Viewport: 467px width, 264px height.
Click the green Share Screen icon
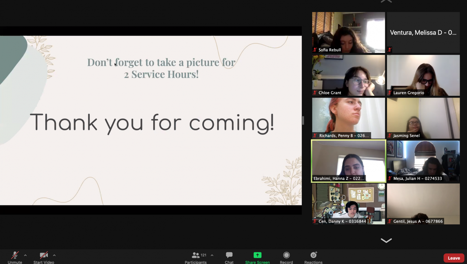[258, 255]
